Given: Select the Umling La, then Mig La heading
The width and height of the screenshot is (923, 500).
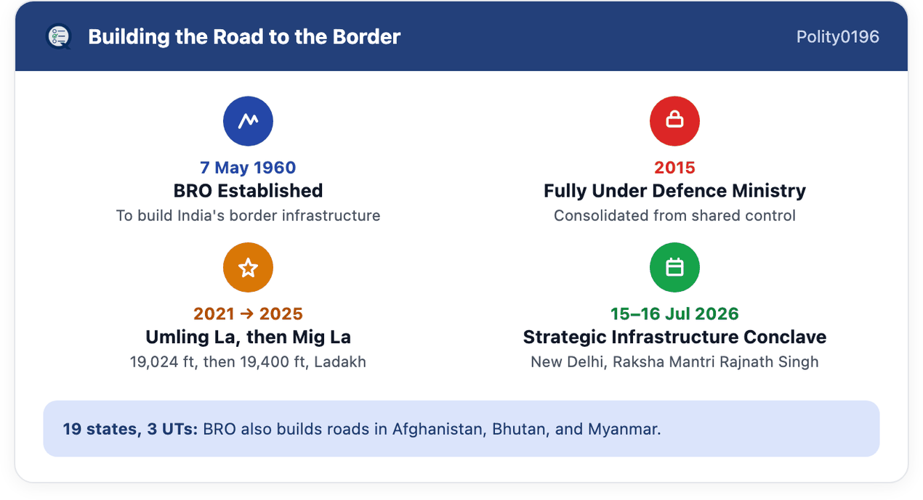Looking at the screenshot, I should point(248,337).
